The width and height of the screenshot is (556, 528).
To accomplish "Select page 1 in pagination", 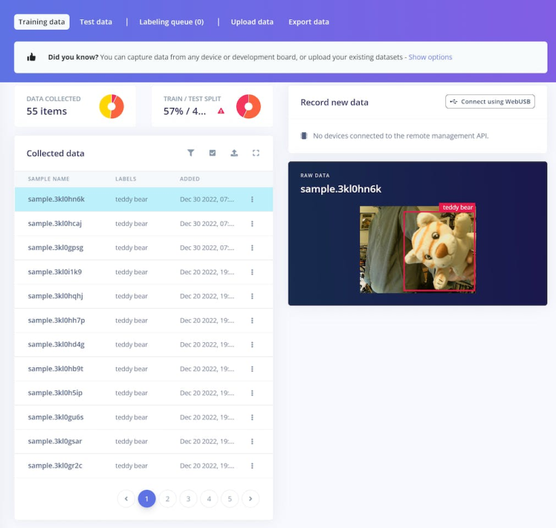I will pos(146,498).
